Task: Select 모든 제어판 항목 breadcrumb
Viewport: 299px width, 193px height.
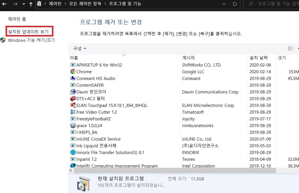Action: coord(85,4)
